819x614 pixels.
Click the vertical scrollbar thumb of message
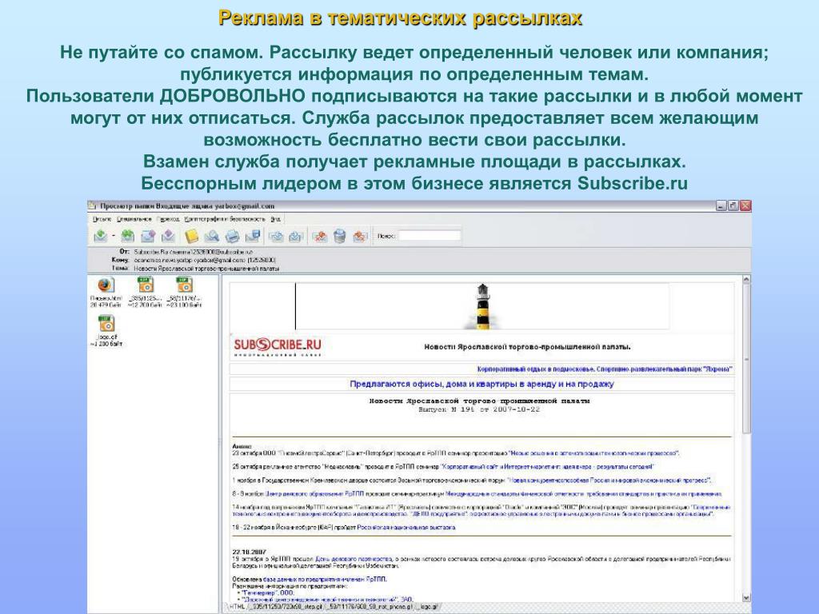(746, 359)
